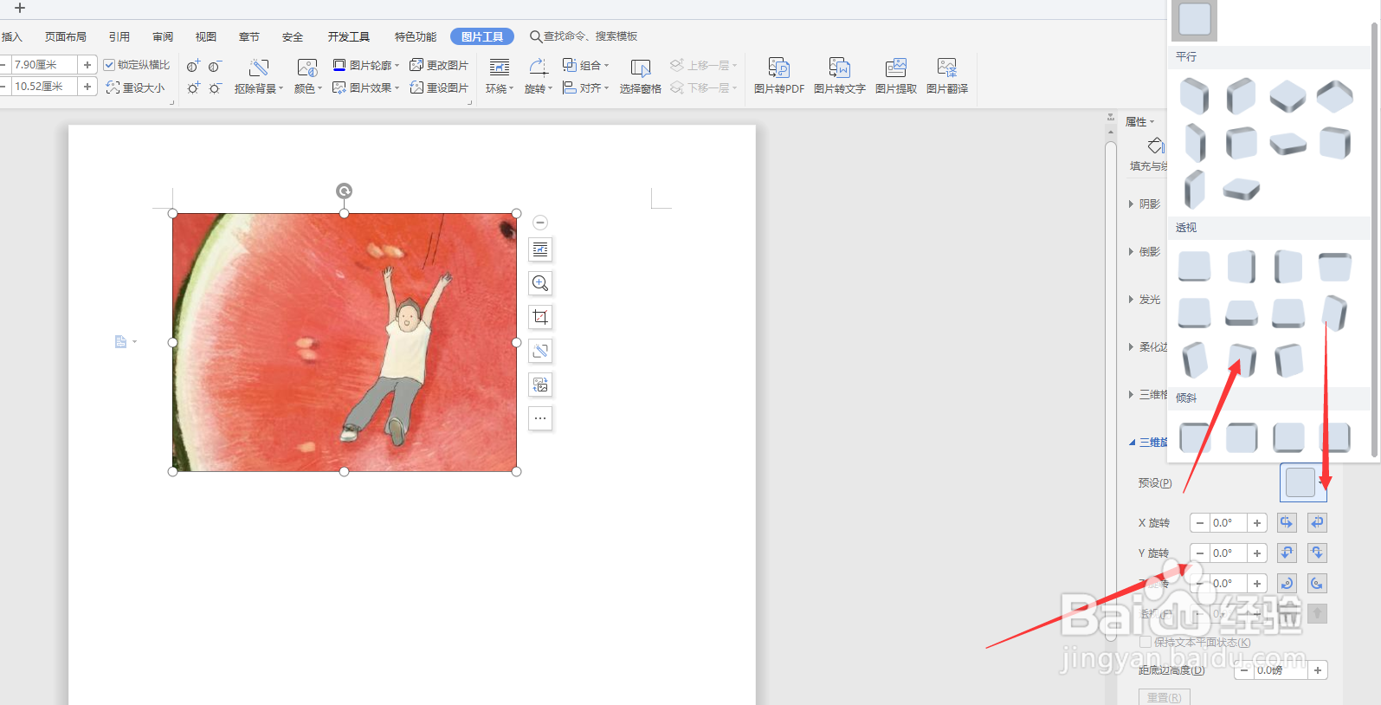Open layout options icon beside the image

540,250
